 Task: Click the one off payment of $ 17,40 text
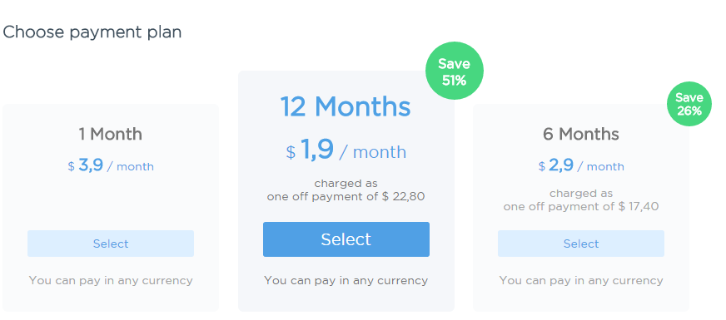click(x=581, y=206)
